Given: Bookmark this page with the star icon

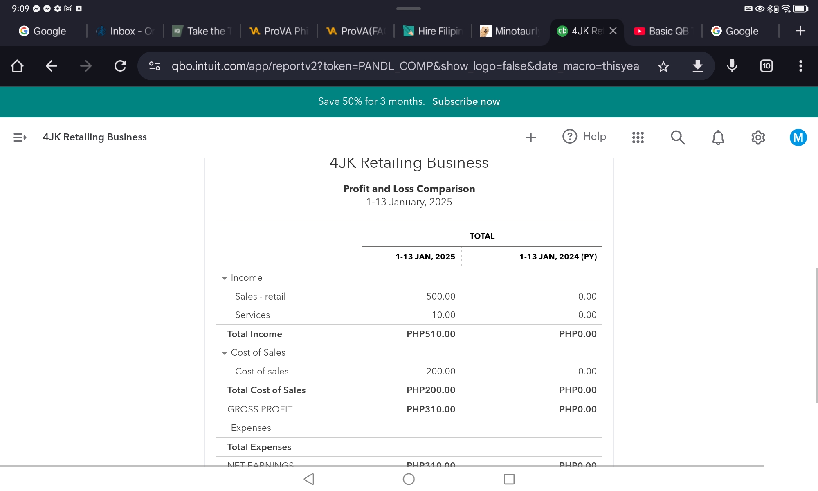Looking at the screenshot, I should coord(663,66).
